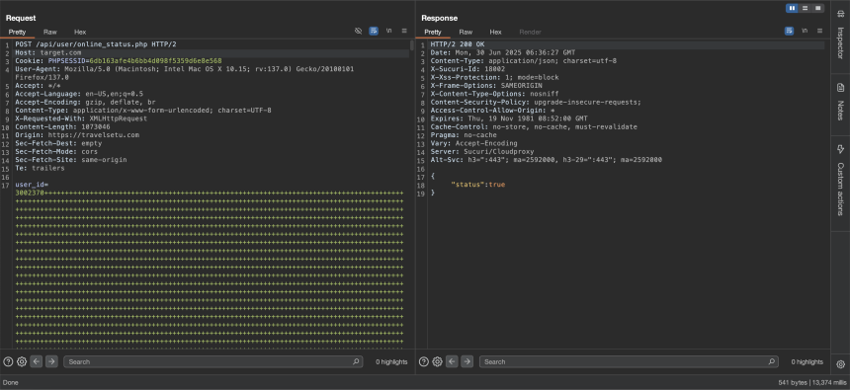
Task: Focus the Request search field
Action: coord(213,361)
